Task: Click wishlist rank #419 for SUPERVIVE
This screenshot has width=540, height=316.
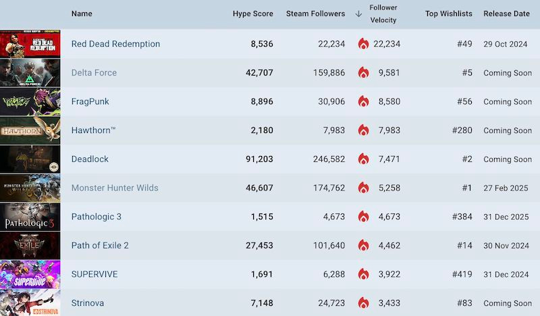Action: point(462,274)
